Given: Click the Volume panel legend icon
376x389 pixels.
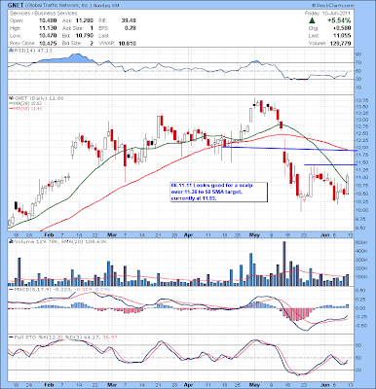Looking at the screenshot, I should pyautogui.click(x=11, y=241).
